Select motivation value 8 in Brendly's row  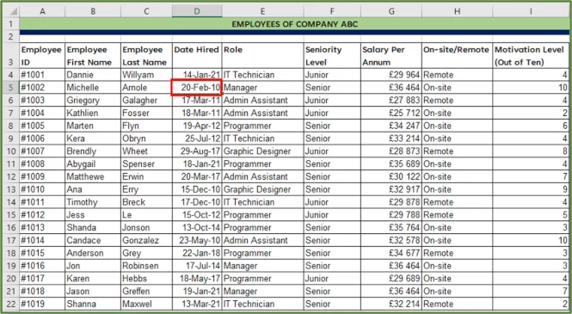pos(531,151)
